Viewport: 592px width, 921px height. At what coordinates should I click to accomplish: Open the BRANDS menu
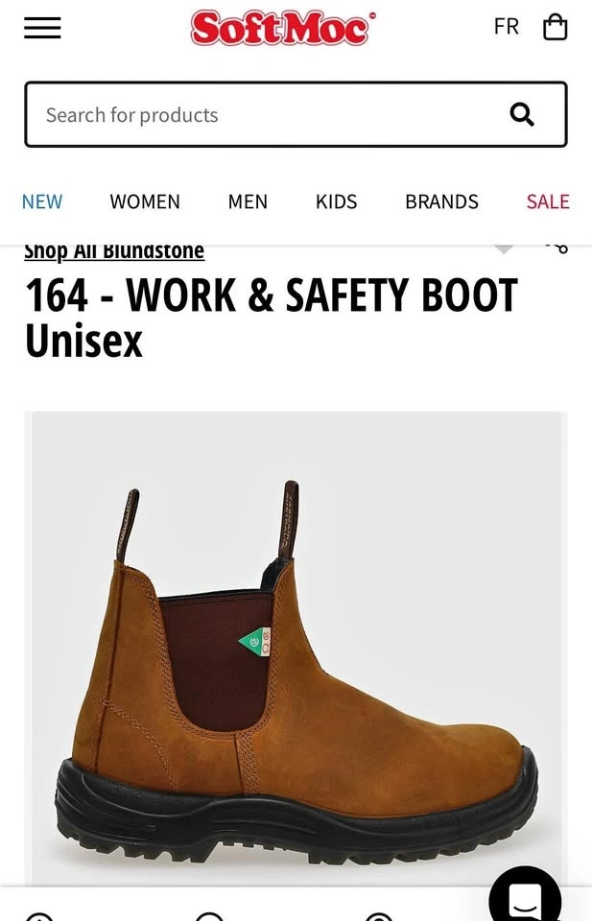[x=441, y=201]
